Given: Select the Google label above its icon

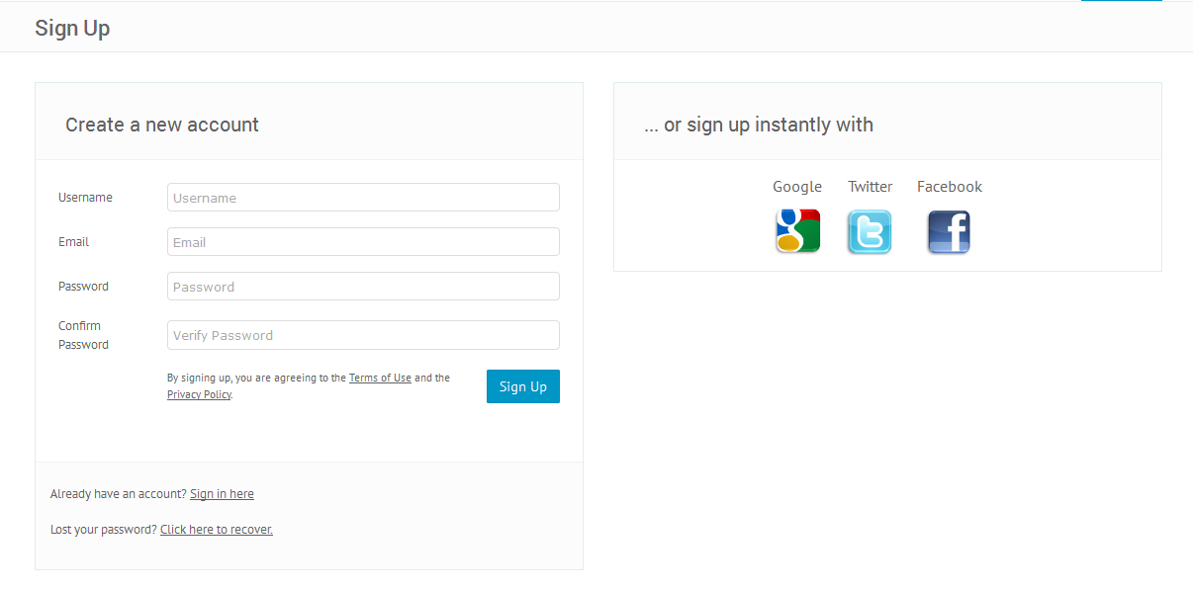Looking at the screenshot, I should click(797, 186).
